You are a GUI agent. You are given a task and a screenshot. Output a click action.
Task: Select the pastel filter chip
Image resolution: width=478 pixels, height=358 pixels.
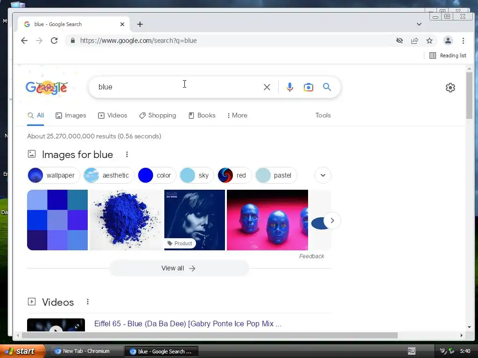[x=276, y=175]
